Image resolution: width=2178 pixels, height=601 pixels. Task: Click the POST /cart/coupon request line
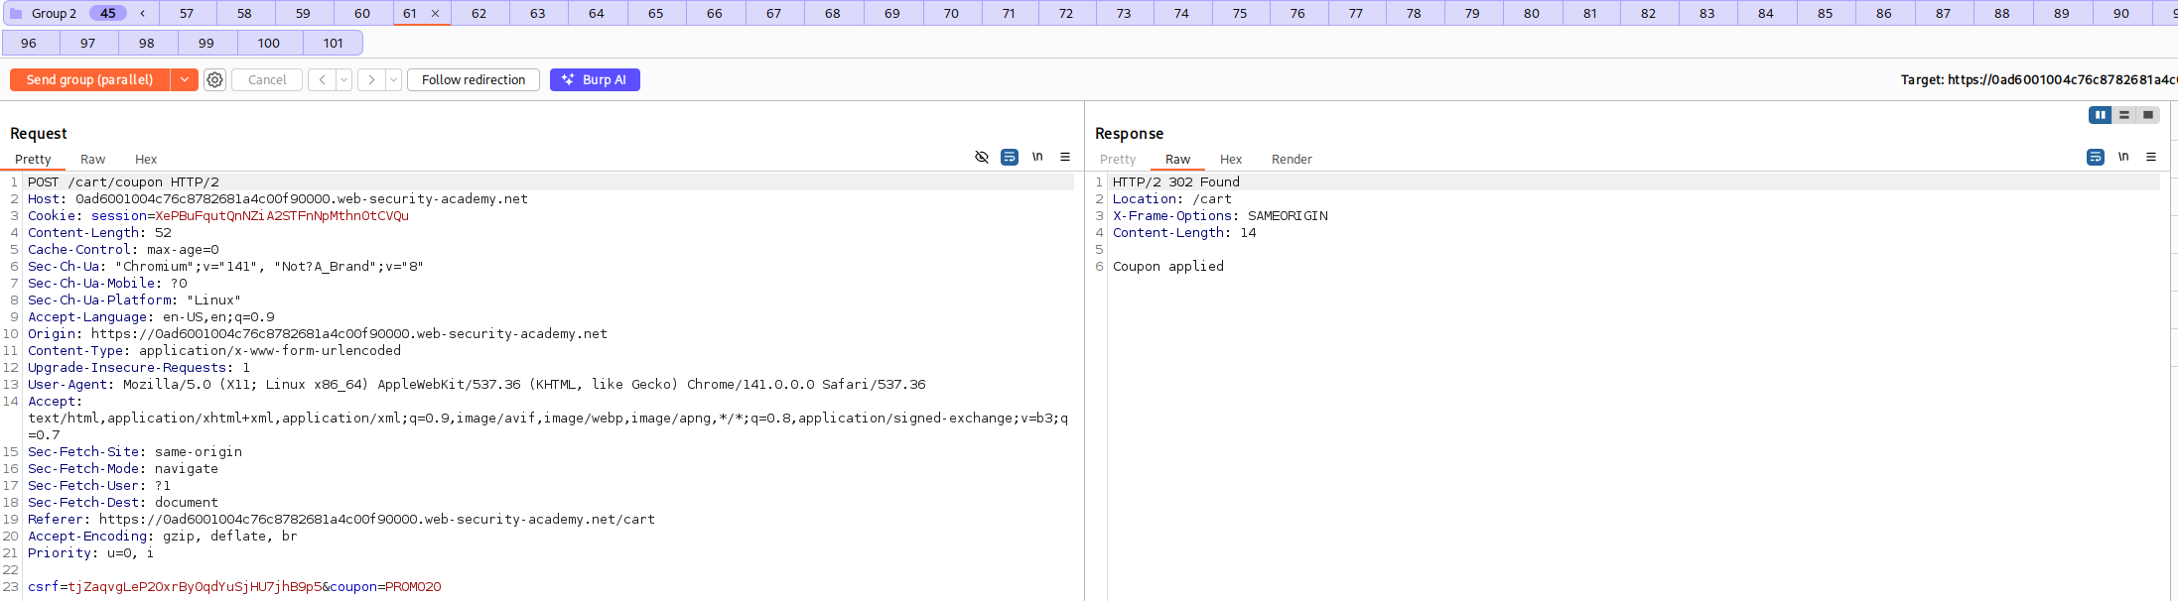123,181
